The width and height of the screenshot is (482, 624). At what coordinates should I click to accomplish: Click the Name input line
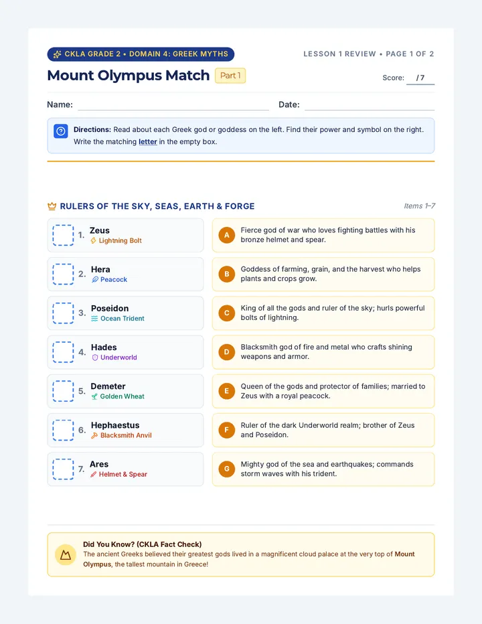[173, 106]
